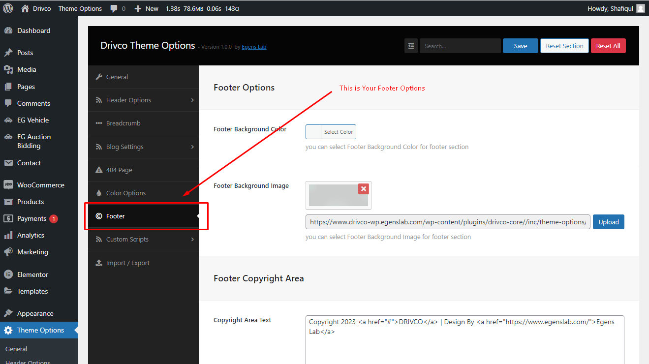The image size is (649, 364).
Task: Click the Contact envelope icon
Action: pos(8,163)
